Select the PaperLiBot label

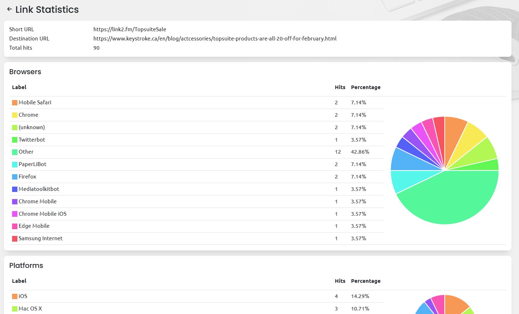(x=32, y=164)
